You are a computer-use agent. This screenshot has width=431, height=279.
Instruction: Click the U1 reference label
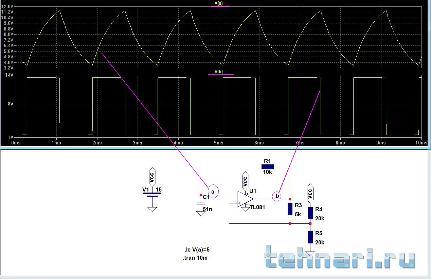(253, 191)
